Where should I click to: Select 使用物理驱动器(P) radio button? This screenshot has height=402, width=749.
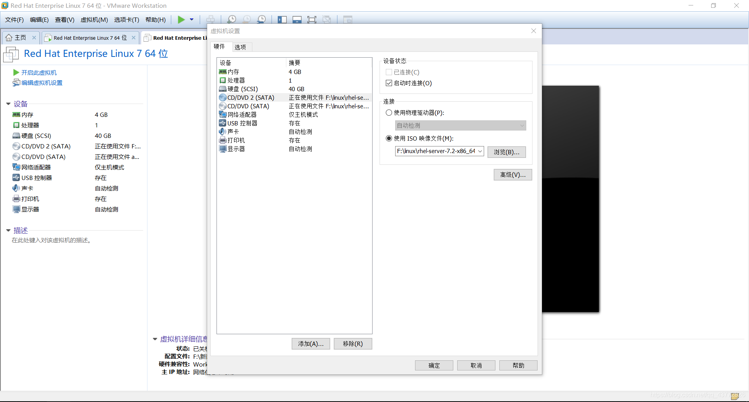point(389,113)
